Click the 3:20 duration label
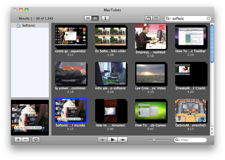Viewport: 225px width, 160px height. click(190, 92)
